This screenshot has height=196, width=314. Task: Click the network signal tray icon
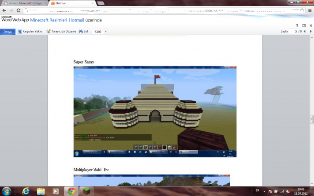pyautogui.click(x=282, y=192)
